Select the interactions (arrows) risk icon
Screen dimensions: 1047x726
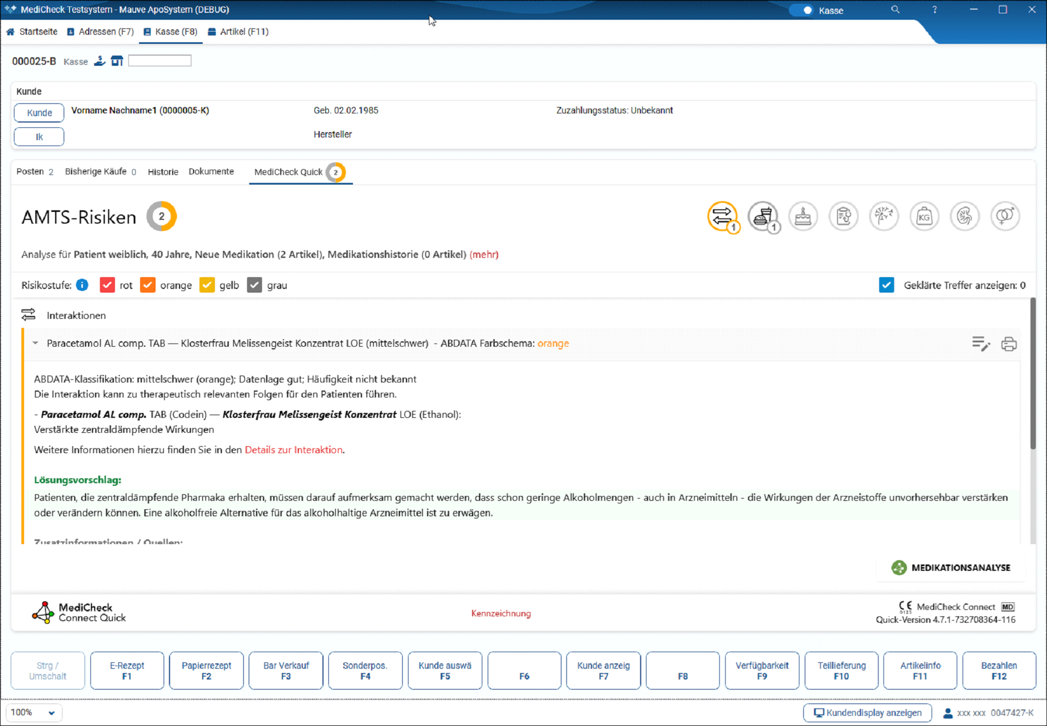pyautogui.click(x=722, y=216)
